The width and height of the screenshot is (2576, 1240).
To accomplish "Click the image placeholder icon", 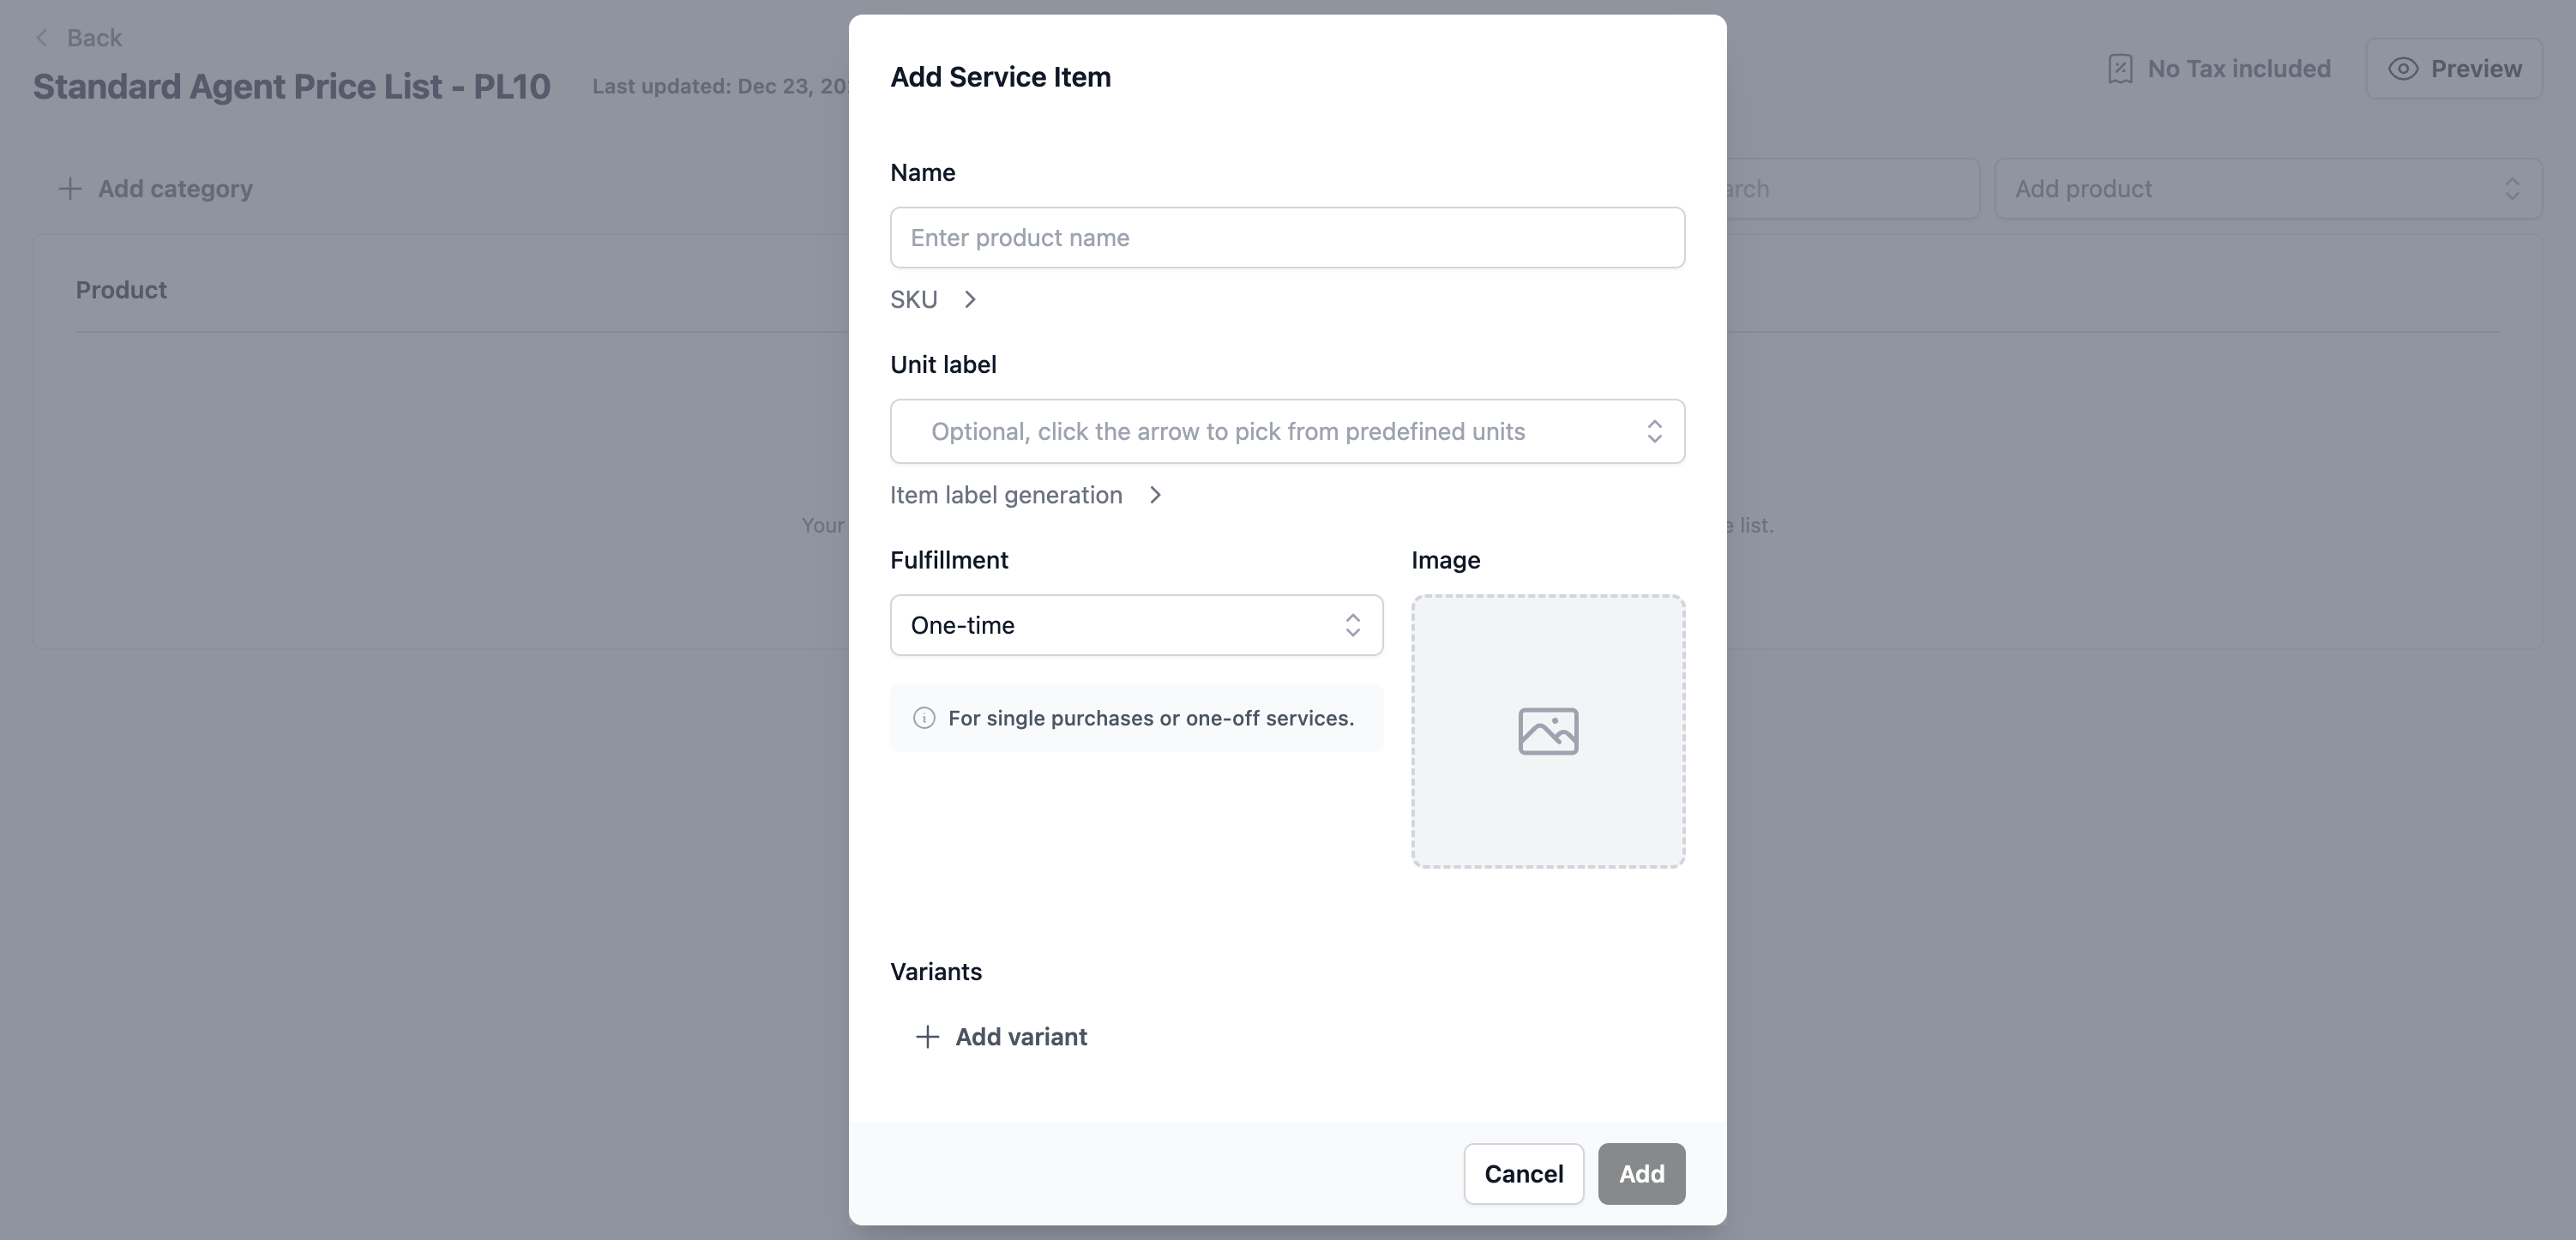I will click(x=1548, y=731).
